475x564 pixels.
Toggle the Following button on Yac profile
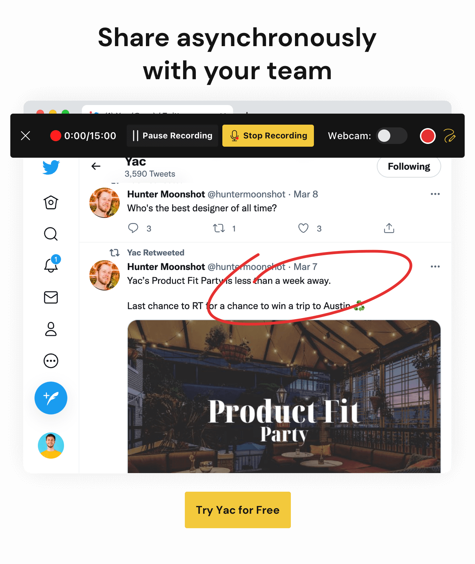409,167
